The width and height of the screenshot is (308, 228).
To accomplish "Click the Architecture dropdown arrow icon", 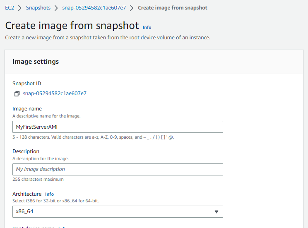I will coord(216,212).
